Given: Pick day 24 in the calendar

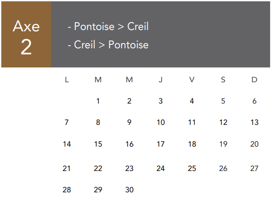Looking at the screenshot, I should pos(161,168).
